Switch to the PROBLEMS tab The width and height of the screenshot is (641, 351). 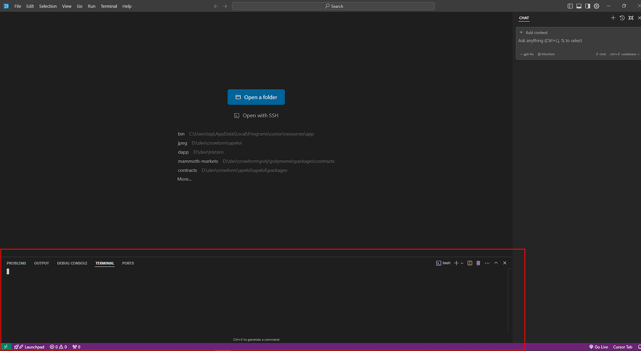coord(16,263)
